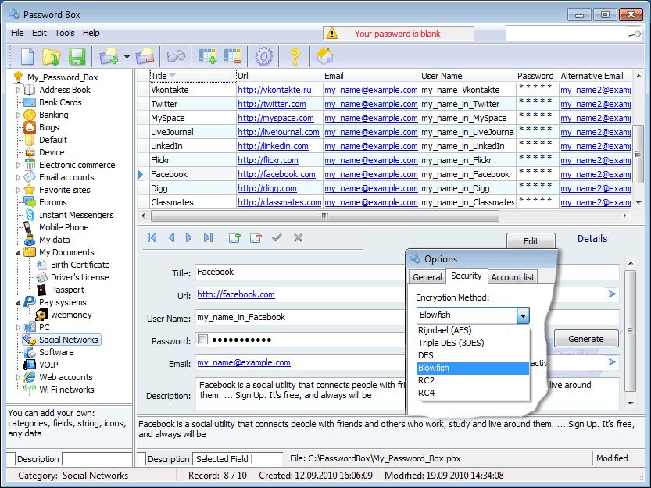Expand the Email accounts node
The image size is (651, 488).
point(18,177)
